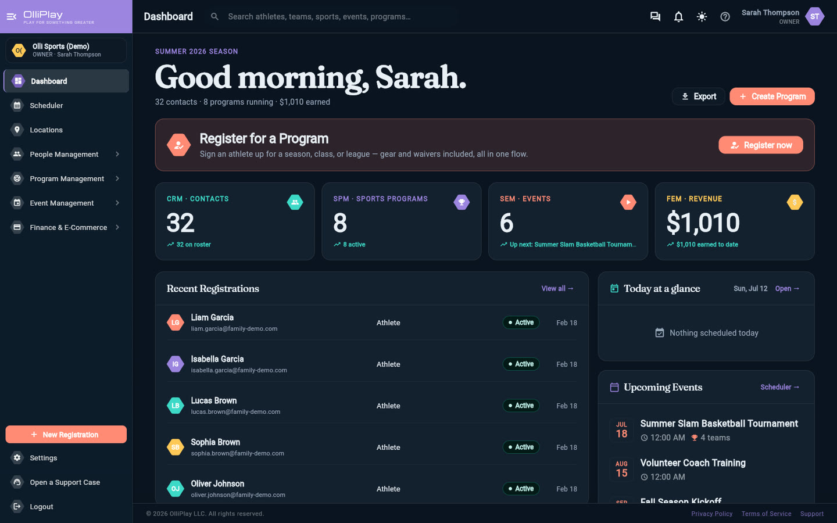Open the Summer Slam Basketball Tournament event
Image resolution: width=837 pixels, height=523 pixels.
pyautogui.click(x=706, y=430)
